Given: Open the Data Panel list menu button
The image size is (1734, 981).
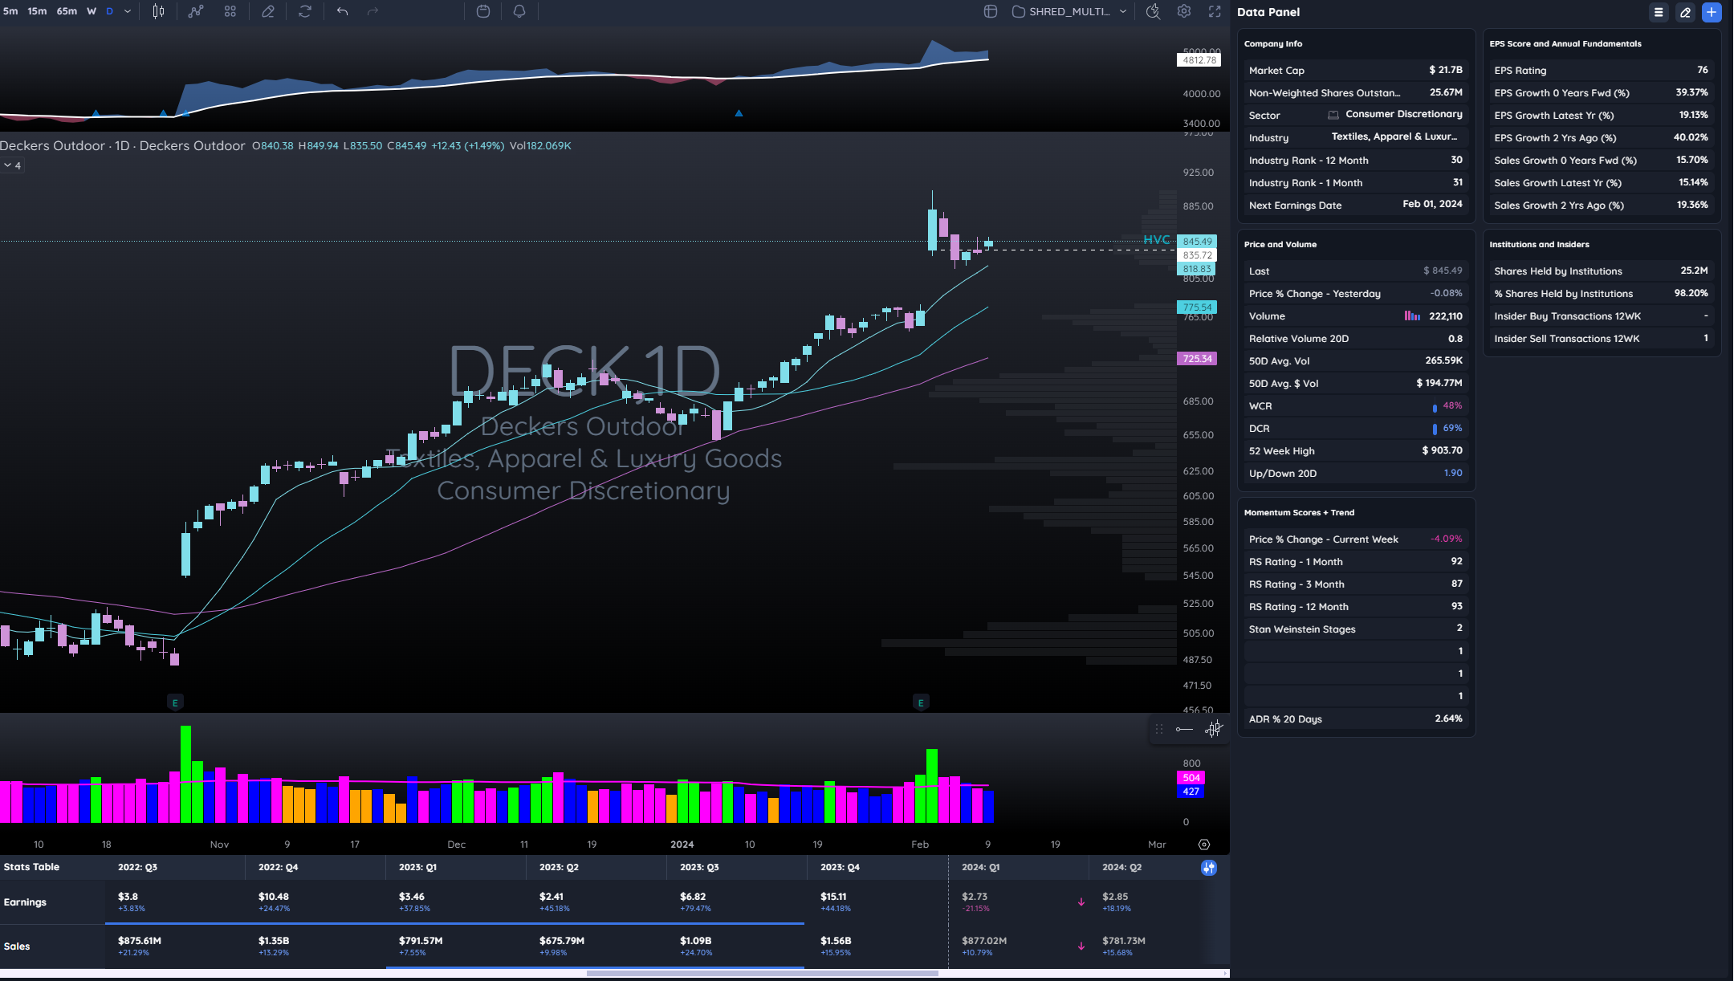Looking at the screenshot, I should click(x=1659, y=12).
